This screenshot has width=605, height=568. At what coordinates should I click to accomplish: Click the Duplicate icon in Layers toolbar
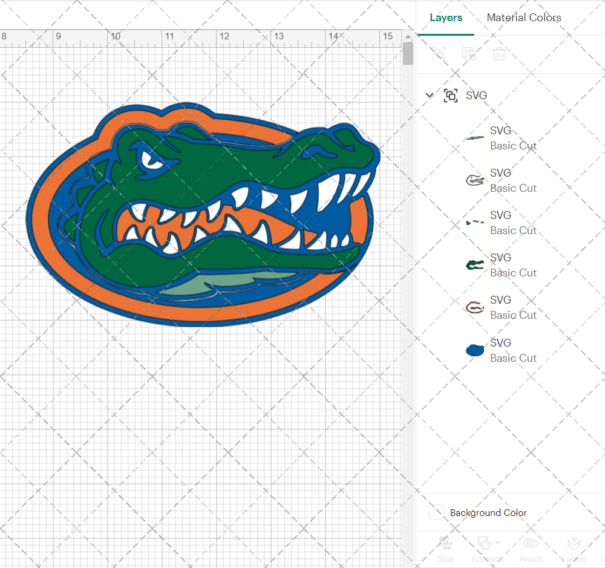469,54
